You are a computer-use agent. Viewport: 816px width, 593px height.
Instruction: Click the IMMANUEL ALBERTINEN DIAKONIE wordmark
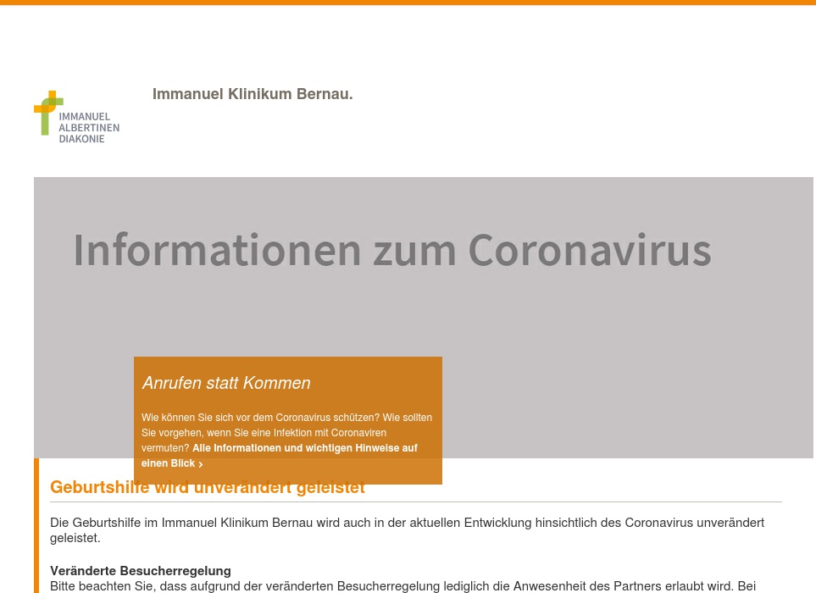88,128
